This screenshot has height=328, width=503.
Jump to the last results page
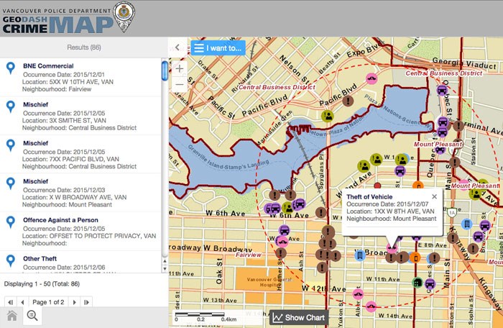[86, 302]
